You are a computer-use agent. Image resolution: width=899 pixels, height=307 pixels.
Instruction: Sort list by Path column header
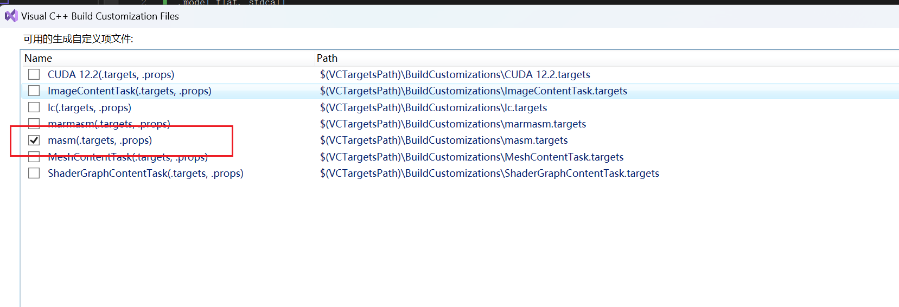click(607, 58)
